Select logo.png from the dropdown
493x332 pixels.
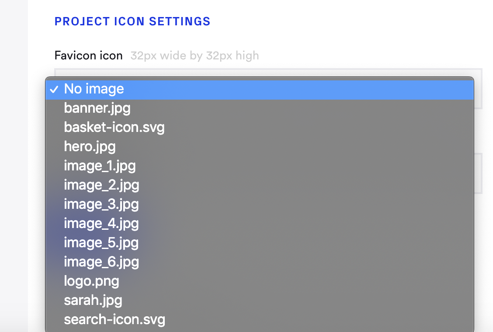[x=91, y=281]
